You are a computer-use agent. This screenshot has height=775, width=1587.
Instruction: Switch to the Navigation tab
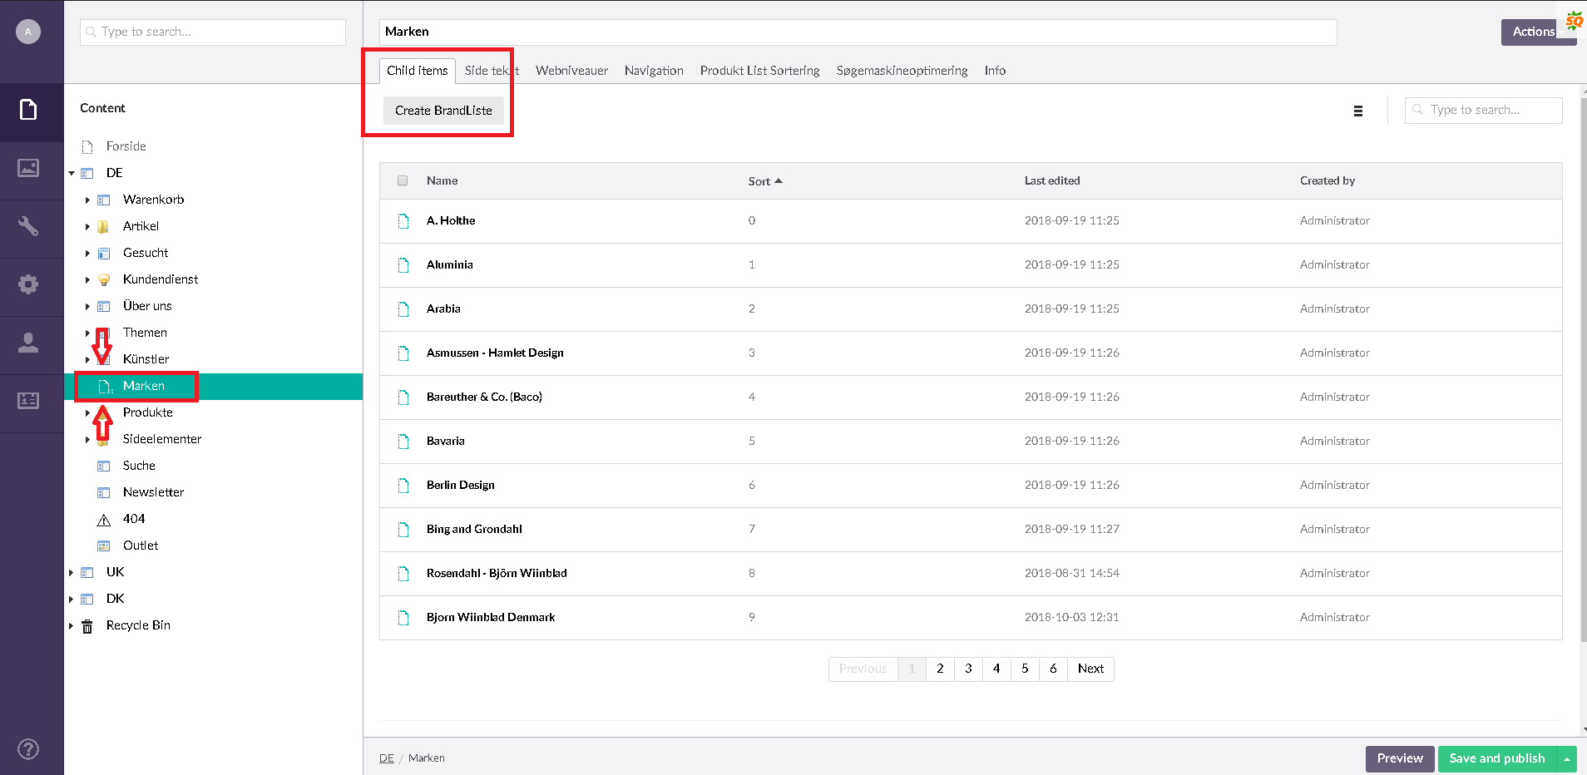[654, 71]
